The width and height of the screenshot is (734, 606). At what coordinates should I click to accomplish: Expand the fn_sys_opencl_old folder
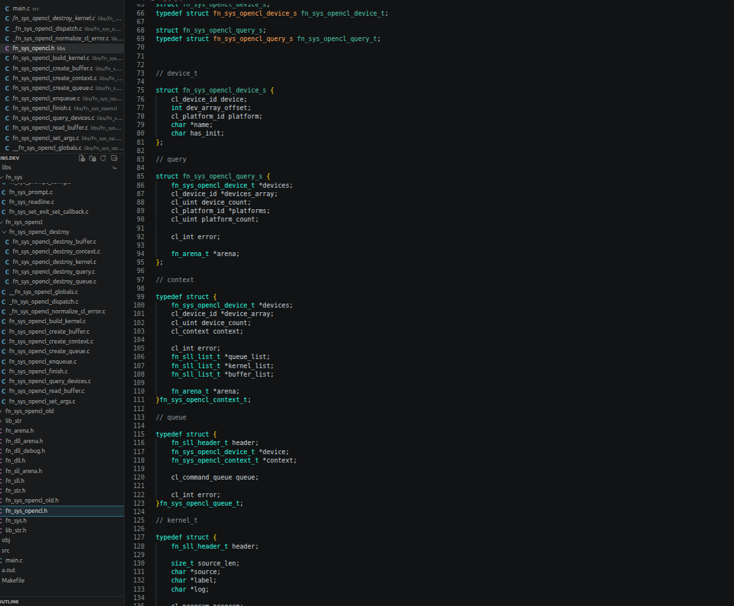point(29,411)
